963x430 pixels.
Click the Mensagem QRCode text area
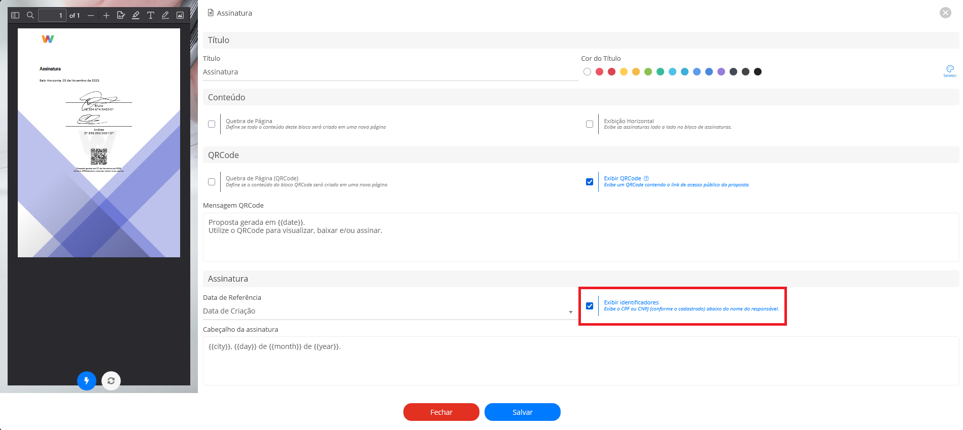coord(581,237)
